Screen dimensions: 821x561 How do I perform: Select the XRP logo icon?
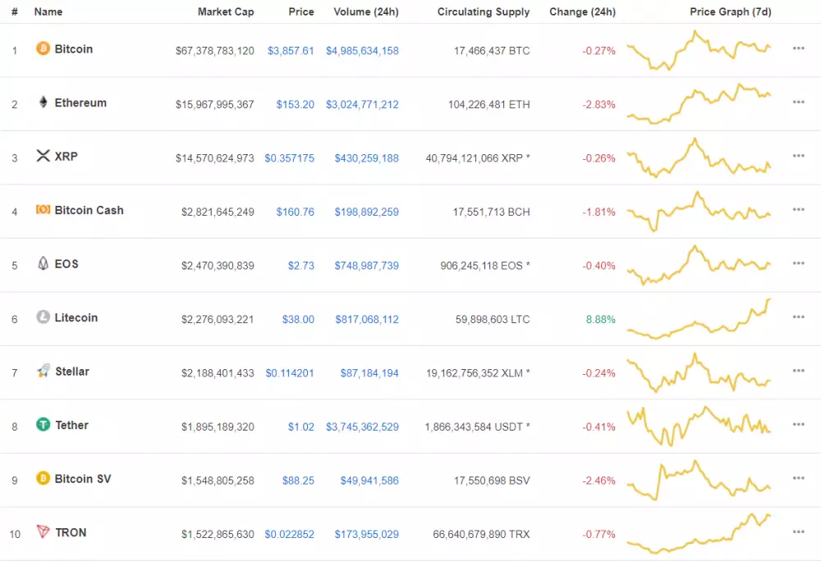[x=42, y=156]
